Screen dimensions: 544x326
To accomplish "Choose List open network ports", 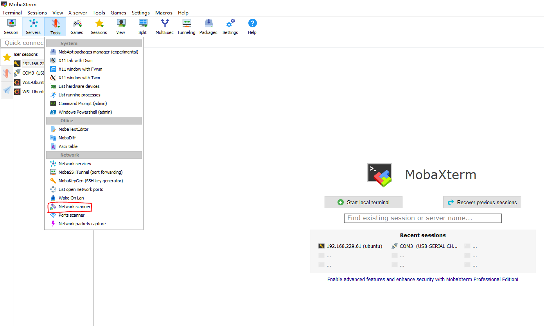I will (x=94, y=189).
